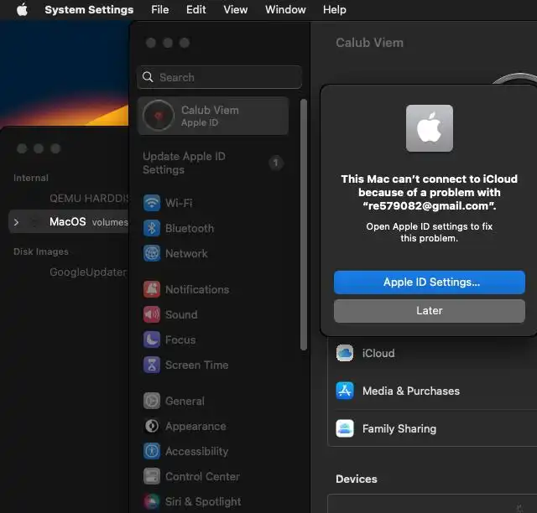Click the Search field in sidebar
Viewport: 537px width, 513px height.
(x=219, y=77)
